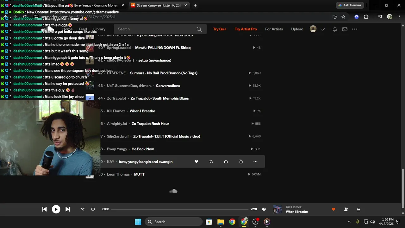Screen dimensions: 405x228
Task: Open the Mewfu-FALLING DOWN Ft. Sirloq track
Action: 163,48
